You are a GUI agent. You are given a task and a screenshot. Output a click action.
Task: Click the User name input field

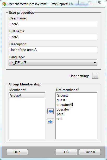53,24
